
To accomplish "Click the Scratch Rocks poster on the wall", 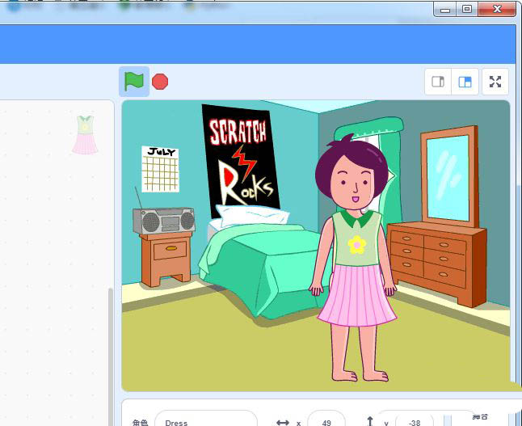I will coord(239,159).
